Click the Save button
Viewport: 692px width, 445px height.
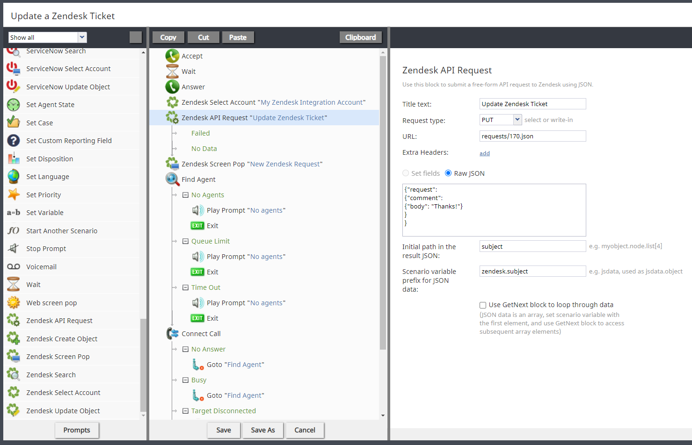click(224, 430)
